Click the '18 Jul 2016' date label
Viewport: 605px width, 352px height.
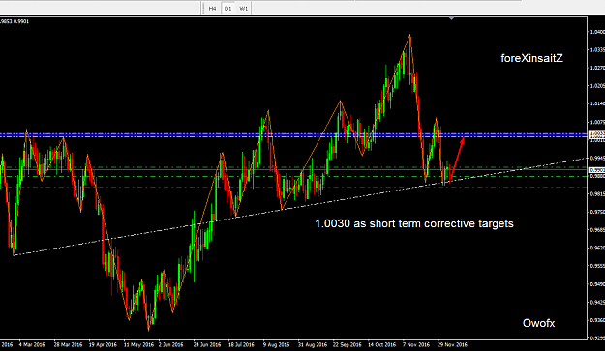241,344
